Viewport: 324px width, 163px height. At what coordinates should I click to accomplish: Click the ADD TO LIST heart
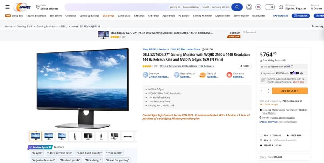[x=261, y=140]
